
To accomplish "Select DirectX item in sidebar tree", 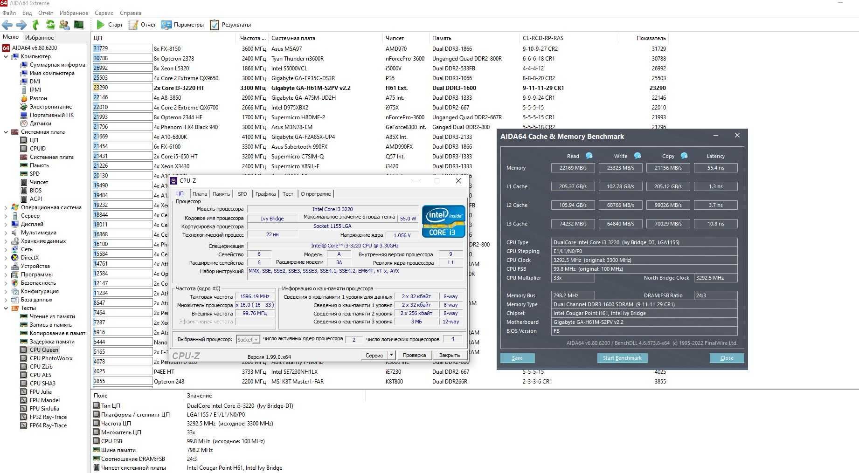I will pos(29,258).
